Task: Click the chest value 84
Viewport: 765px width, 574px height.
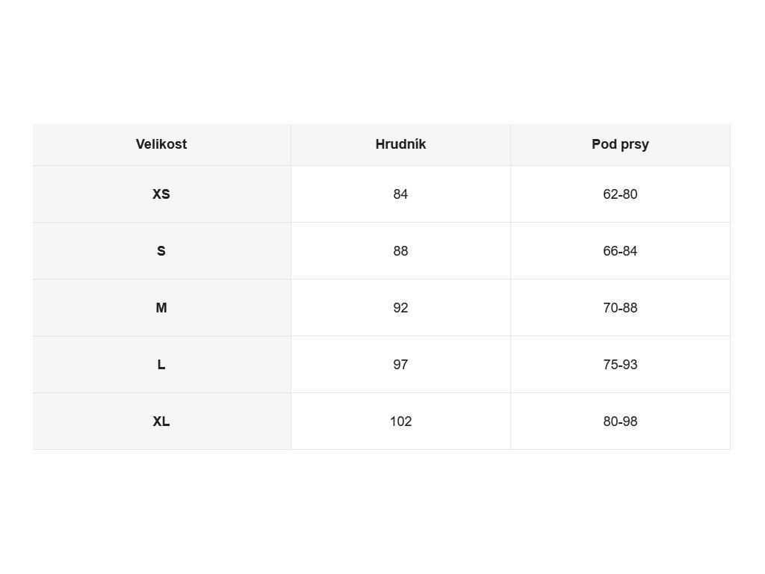Action: pyautogui.click(x=400, y=194)
